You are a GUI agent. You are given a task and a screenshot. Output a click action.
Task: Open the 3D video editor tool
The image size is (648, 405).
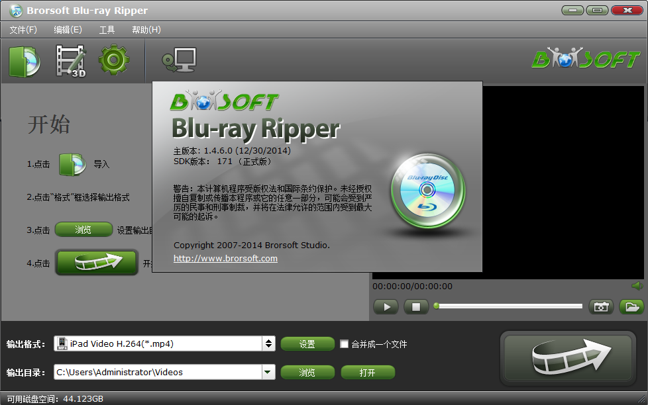click(70, 61)
